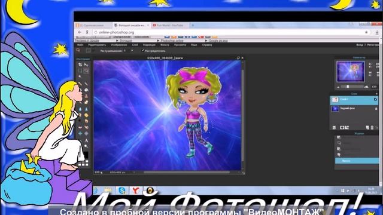Select the Sponge tool
383x215 pixels.
[86, 115]
